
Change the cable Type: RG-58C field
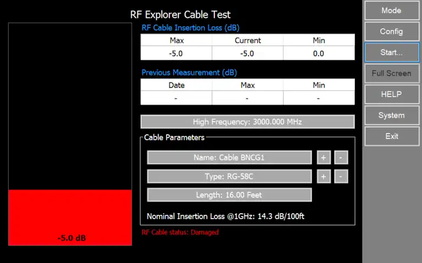tap(229, 176)
